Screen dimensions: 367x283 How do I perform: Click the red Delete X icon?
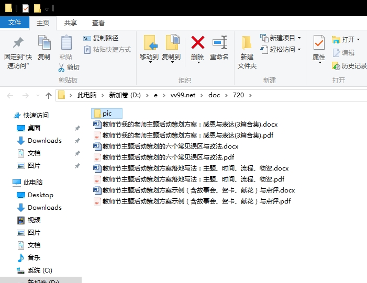(198, 42)
